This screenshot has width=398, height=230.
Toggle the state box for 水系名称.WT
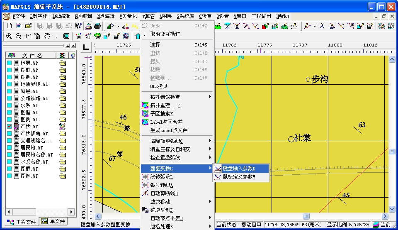(10, 161)
